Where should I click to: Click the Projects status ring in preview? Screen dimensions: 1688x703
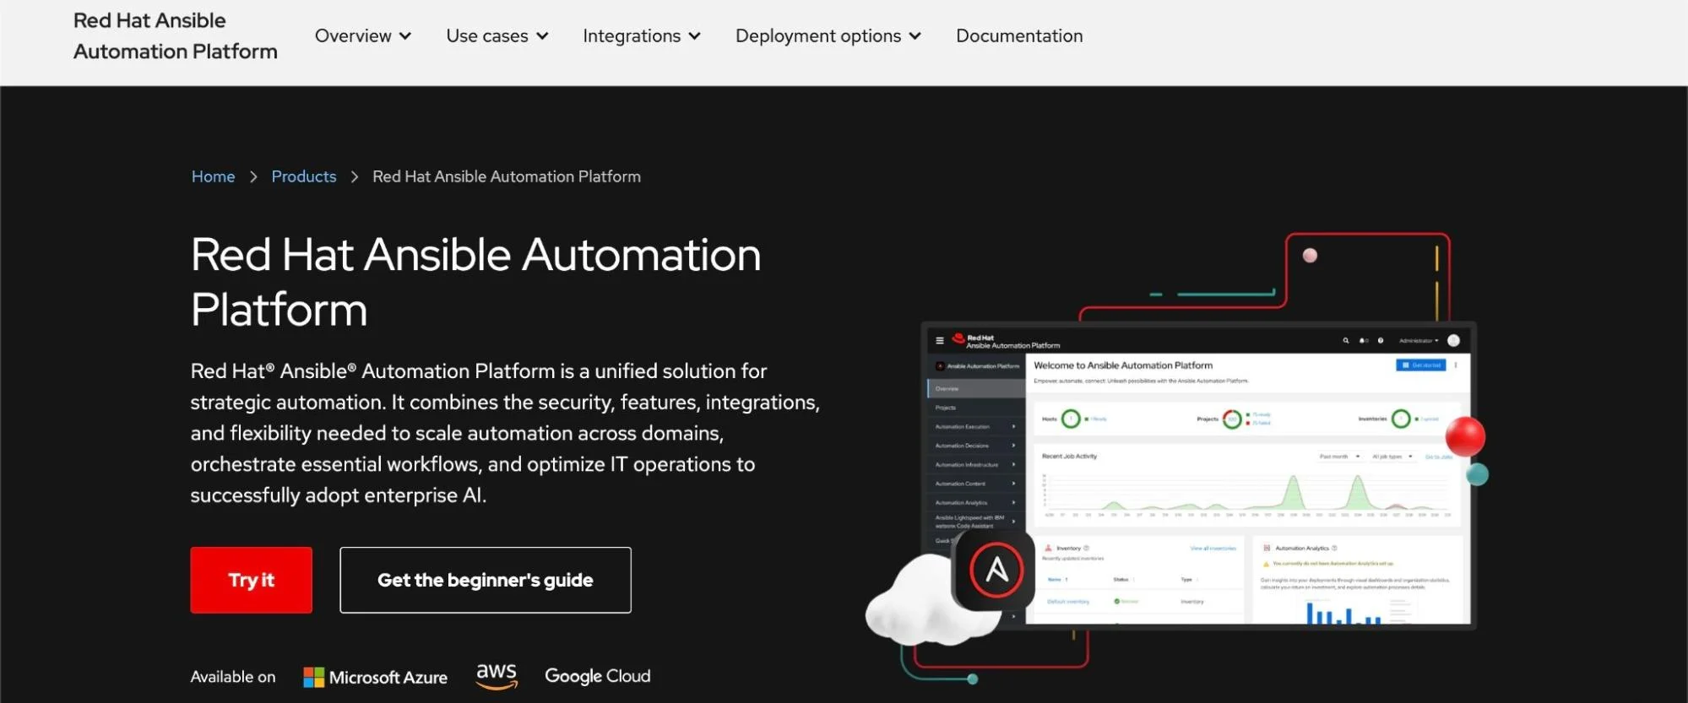[x=1232, y=419]
